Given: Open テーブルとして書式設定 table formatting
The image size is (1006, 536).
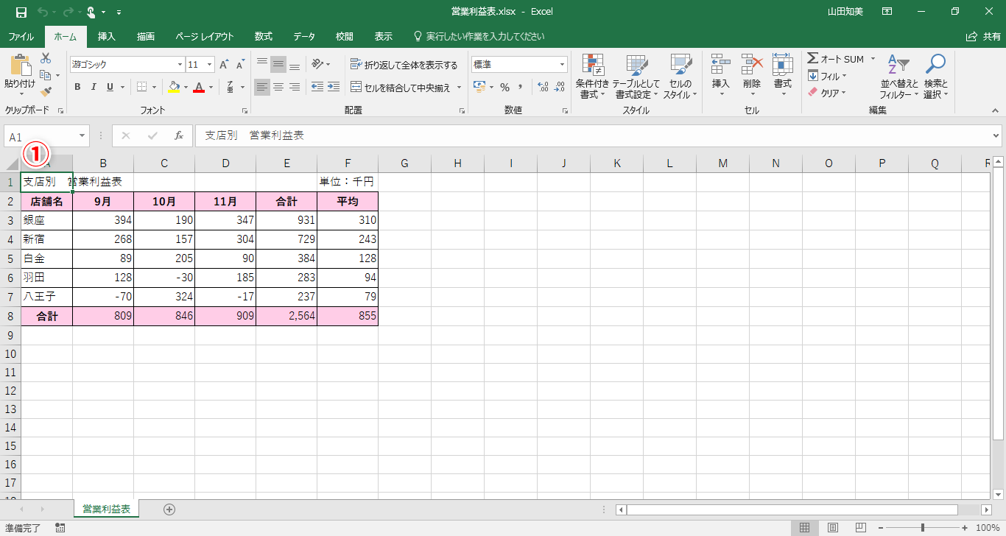Looking at the screenshot, I should (637, 77).
